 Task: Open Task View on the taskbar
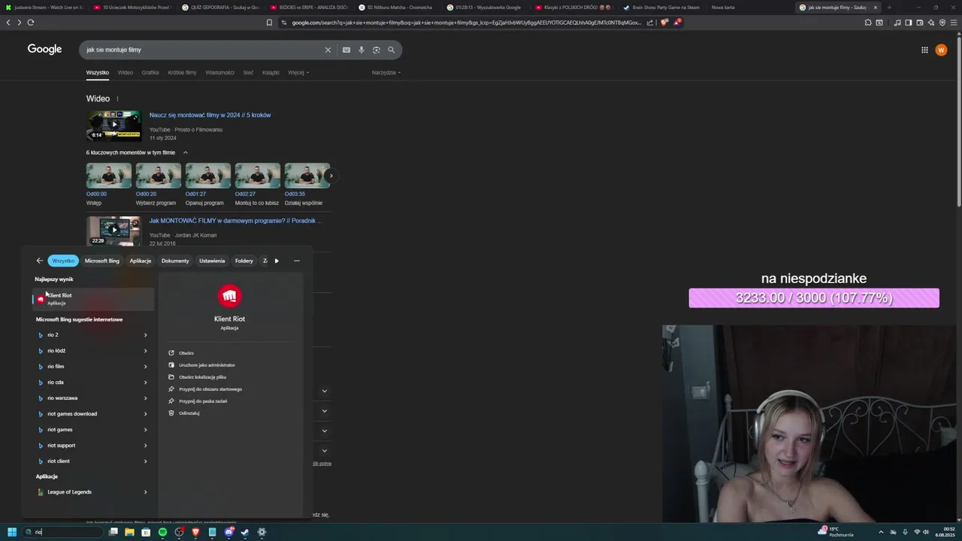[x=113, y=532]
